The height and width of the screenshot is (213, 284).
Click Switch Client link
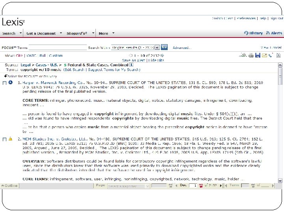click(222, 18)
